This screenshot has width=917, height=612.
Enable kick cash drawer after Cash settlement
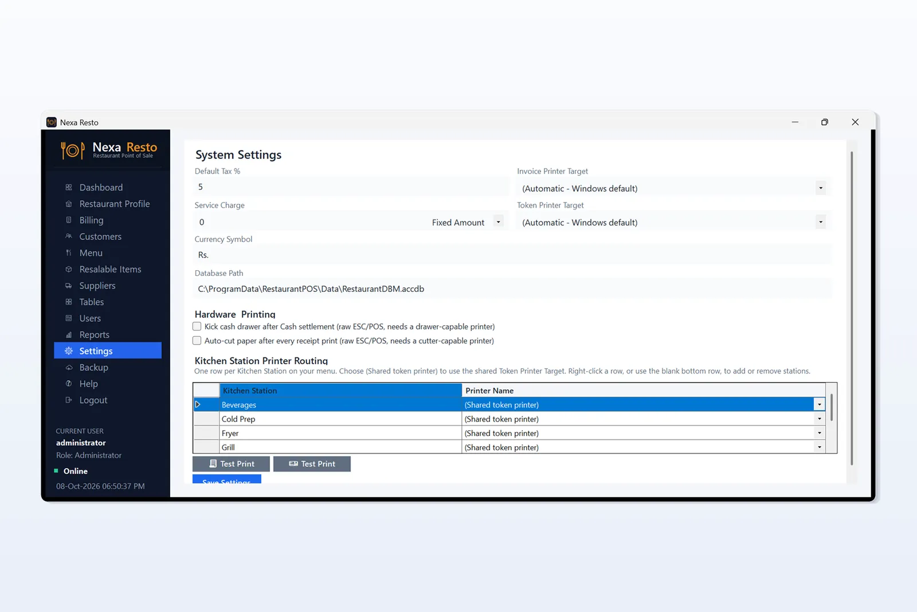point(197,326)
